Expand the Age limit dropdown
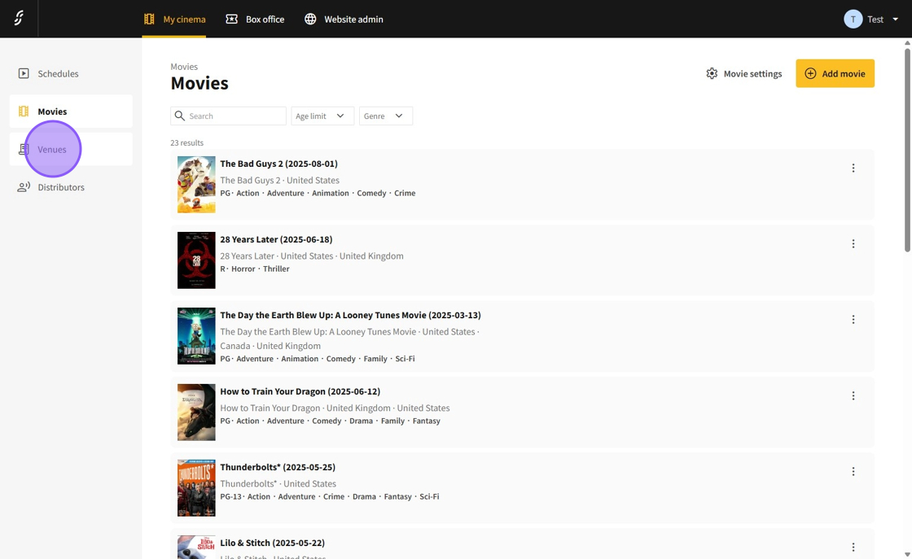Image resolution: width=912 pixels, height=559 pixels. click(322, 116)
